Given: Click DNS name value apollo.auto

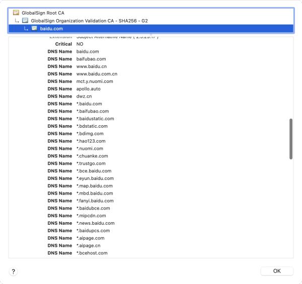Looking at the screenshot, I should [x=89, y=88].
